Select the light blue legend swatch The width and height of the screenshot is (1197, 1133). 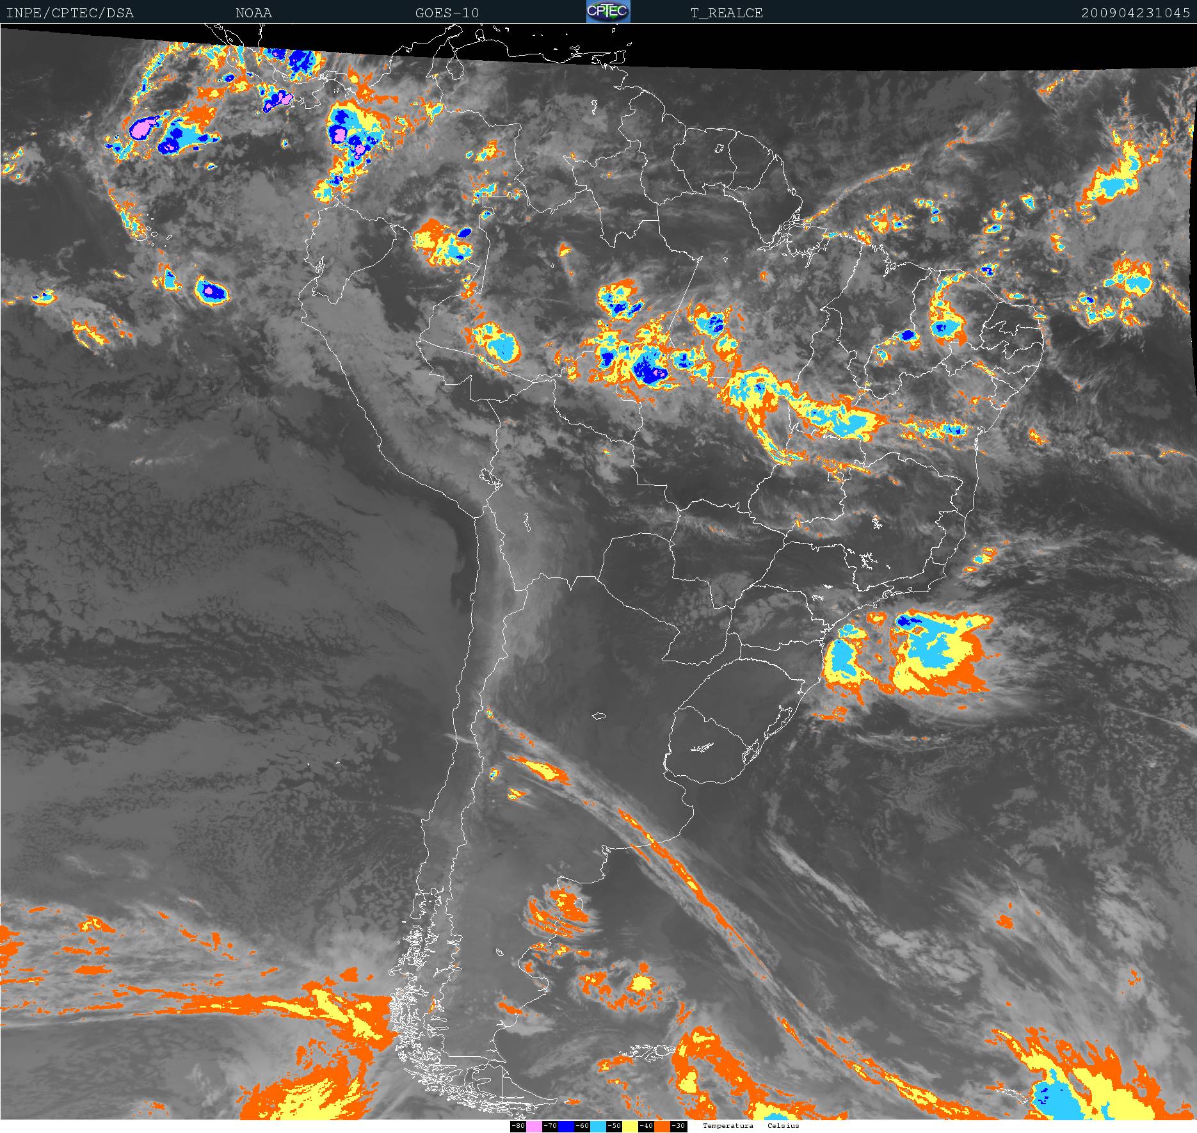pyautogui.click(x=598, y=1126)
